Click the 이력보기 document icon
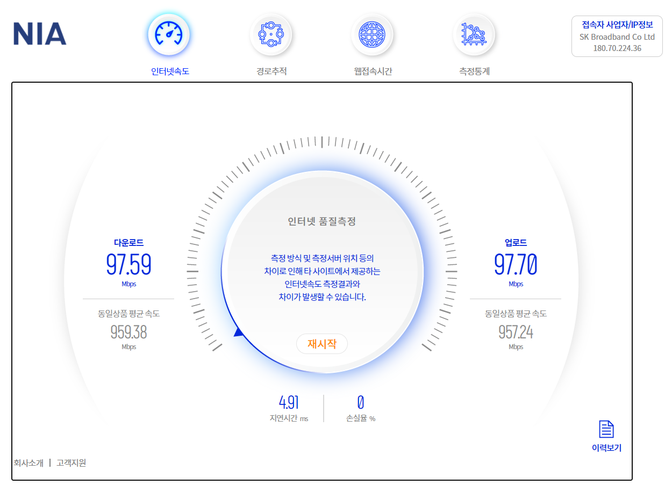672x492 pixels. [x=606, y=429]
